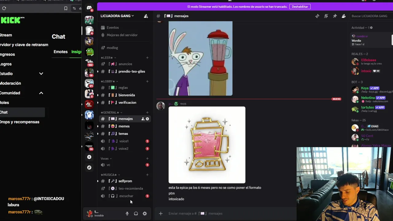Open Roles in Kick sidebar

pyautogui.click(x=5, y=103)
